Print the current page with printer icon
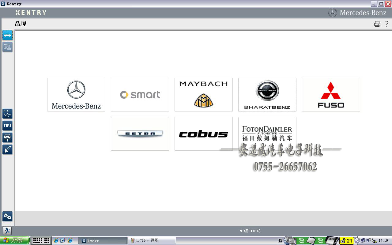392x245 pixels. click(377, 24)
